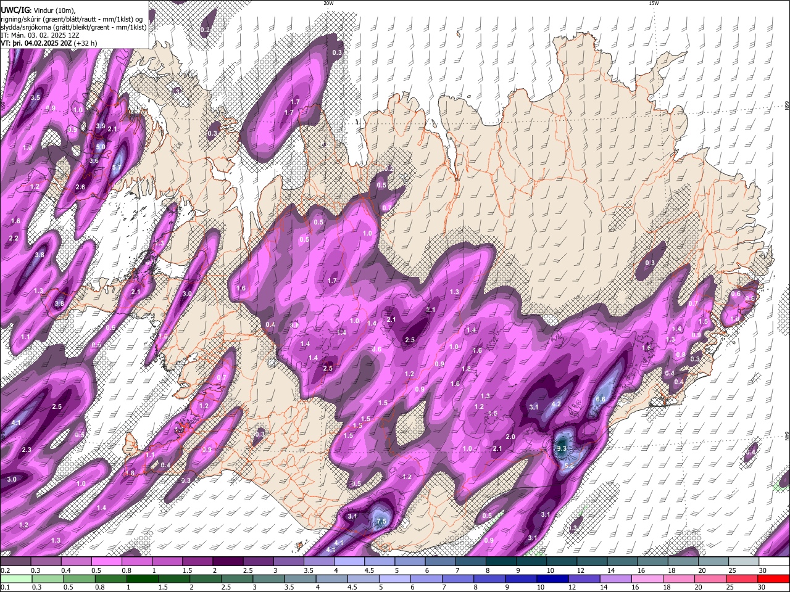This screenshot has width=790, height=592.
Task: Click the 9.3 precipitation value on the map
Action: tap(562, 449)
